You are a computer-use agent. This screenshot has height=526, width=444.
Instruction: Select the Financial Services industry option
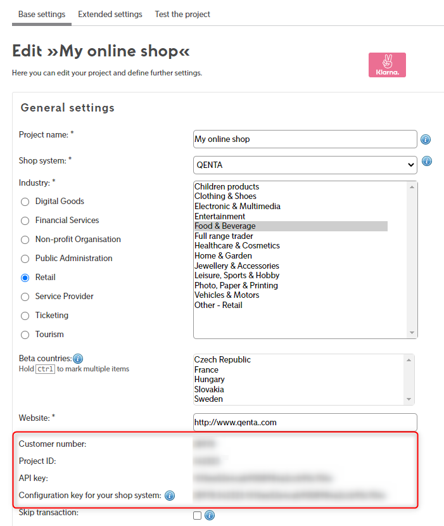pos(25,221)
